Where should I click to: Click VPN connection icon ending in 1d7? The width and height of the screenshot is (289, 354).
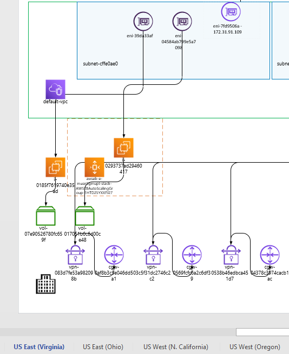point(231,255)
